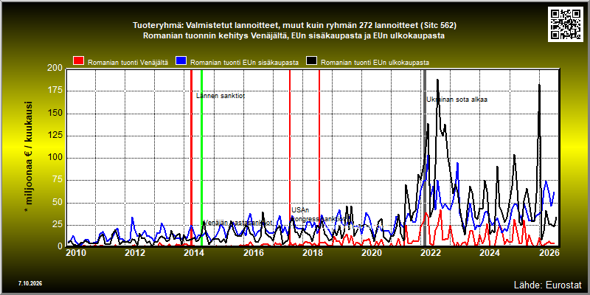590x295 pixels.
Task: Click y-axis value 200
Action: (x=55, y=69)
